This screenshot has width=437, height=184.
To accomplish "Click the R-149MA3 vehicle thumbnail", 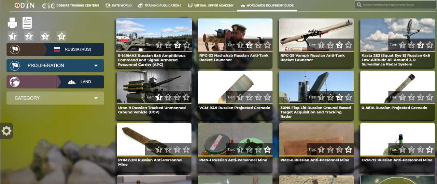I will [x=154, y=34].
